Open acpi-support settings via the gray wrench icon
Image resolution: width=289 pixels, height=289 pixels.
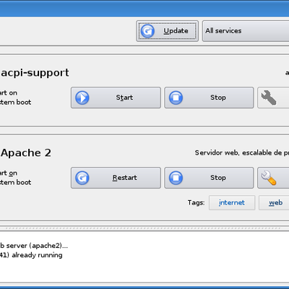point(273,98)
